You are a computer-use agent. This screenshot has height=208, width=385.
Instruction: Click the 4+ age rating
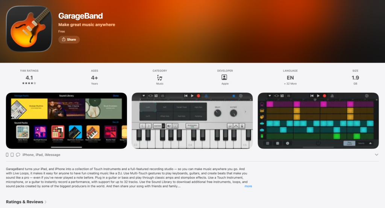[94, 78]
